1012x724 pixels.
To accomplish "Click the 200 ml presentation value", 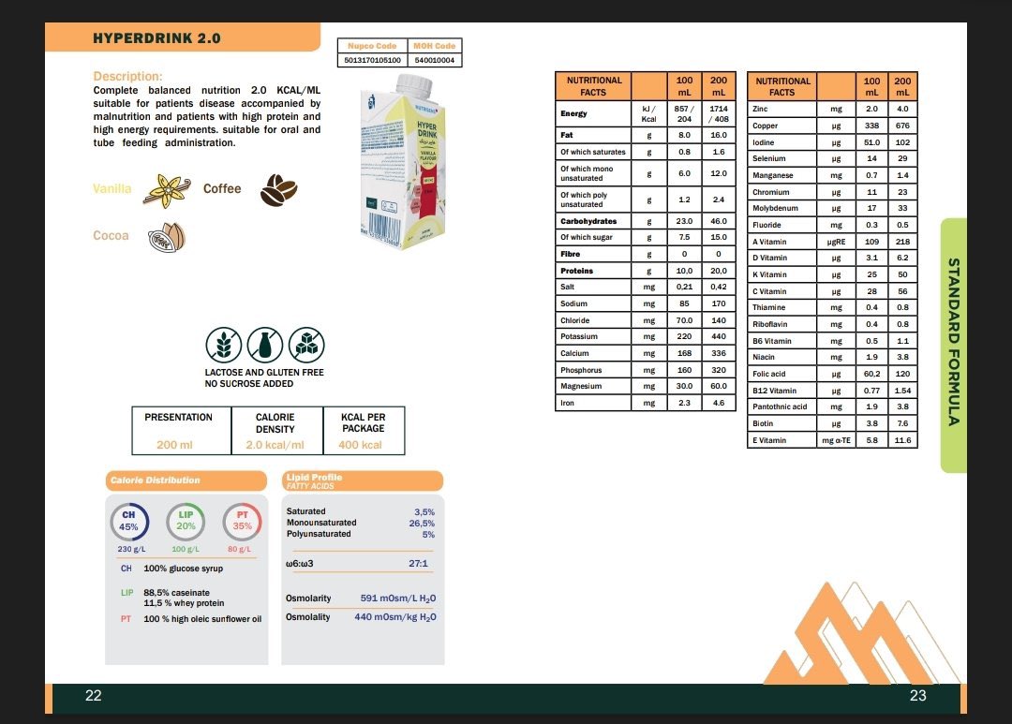I will click(174, 445).
